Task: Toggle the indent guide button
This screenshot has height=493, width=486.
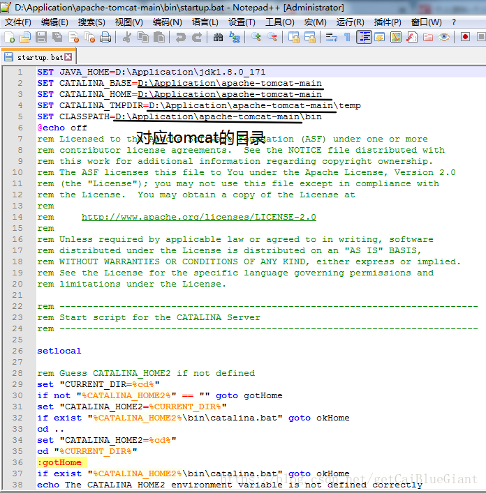Action: (x=364, y=37)
